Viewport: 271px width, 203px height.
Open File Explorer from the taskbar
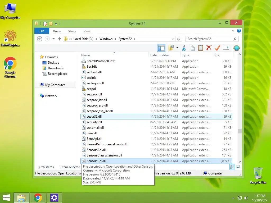coord(21,198)
